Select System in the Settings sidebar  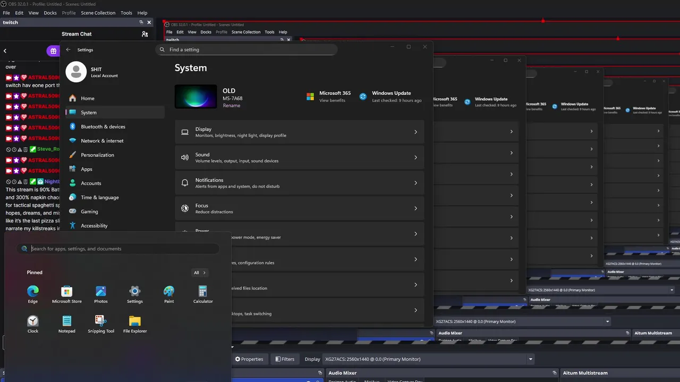[x=115, y=112]
